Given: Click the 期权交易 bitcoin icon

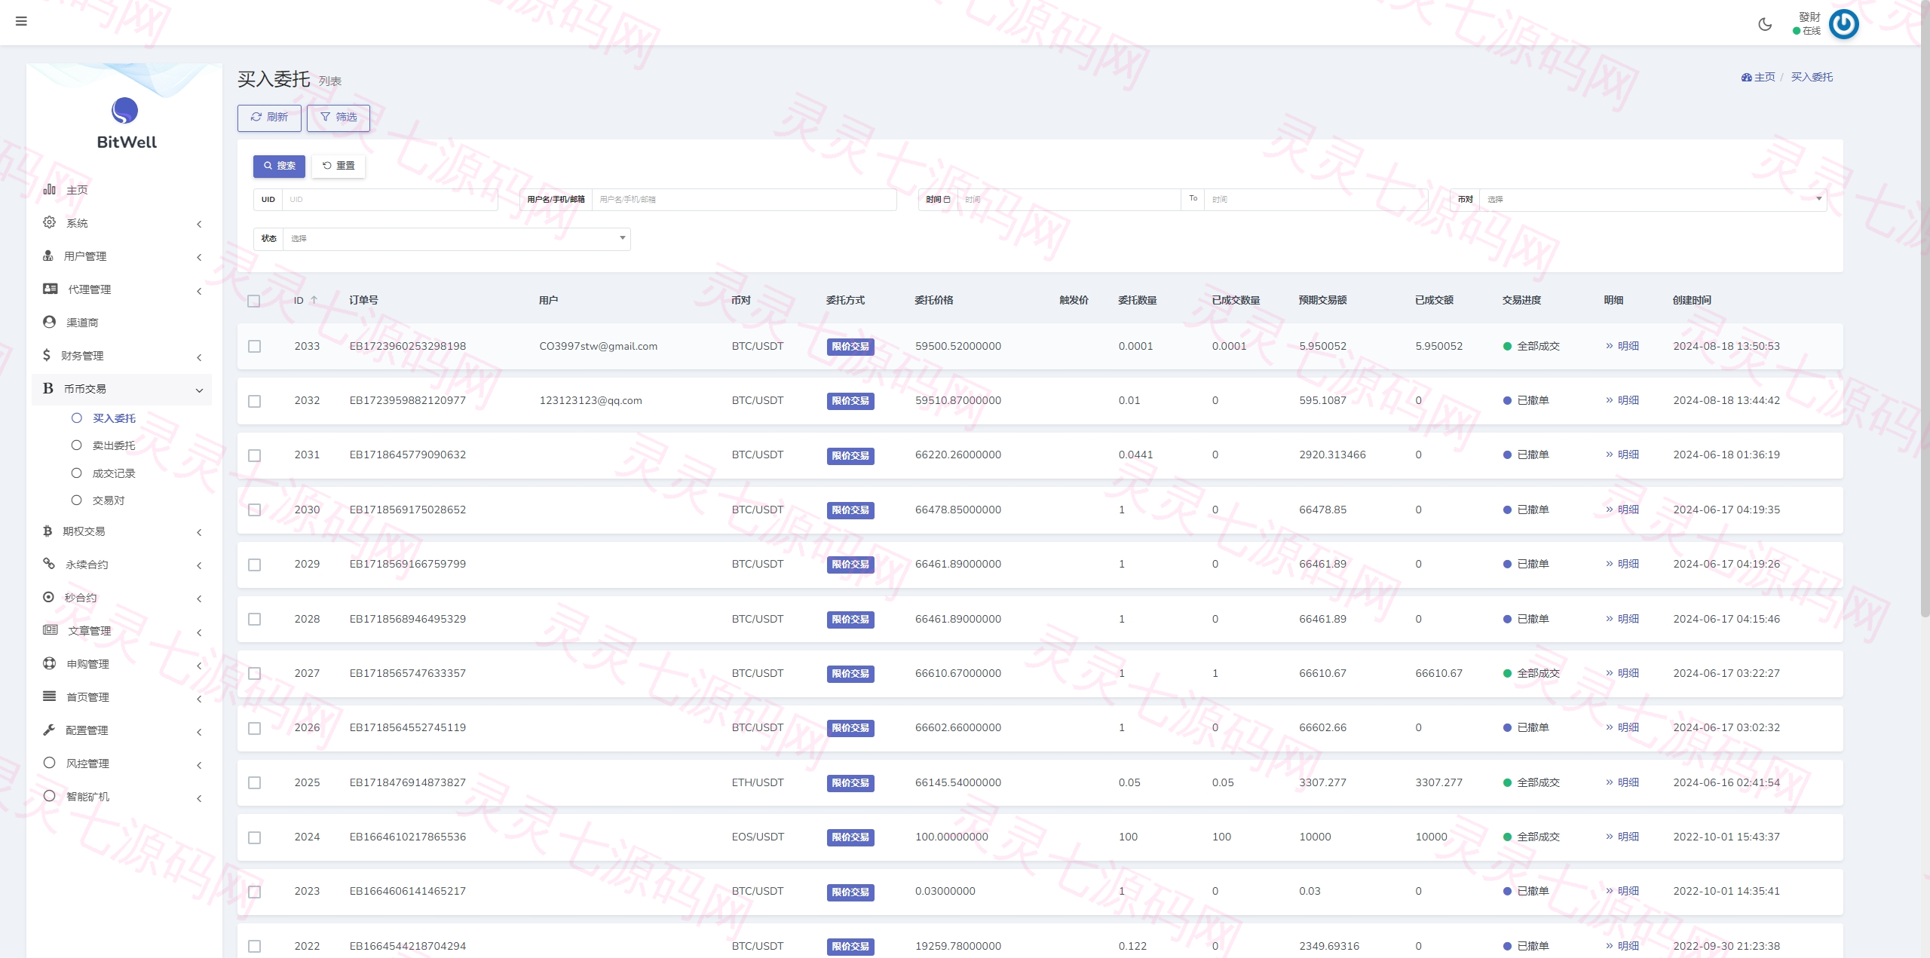Looking at the screenshot, I should (x=47, y=531).
